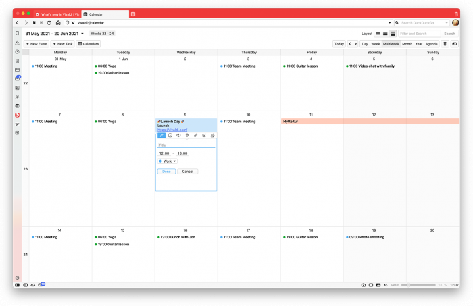Click the New Task button
Viewport: 473px width, 306px height.
point(63,44)
